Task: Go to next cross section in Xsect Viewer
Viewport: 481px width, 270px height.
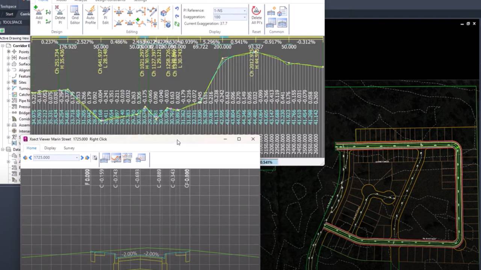Action: [82, 157]
